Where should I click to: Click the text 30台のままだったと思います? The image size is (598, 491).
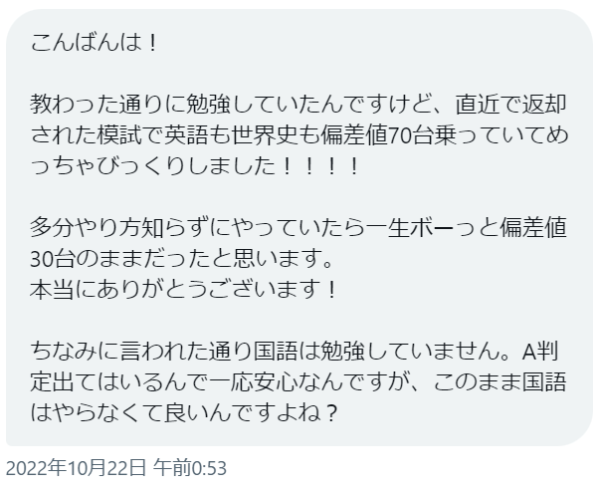point(176,259)
